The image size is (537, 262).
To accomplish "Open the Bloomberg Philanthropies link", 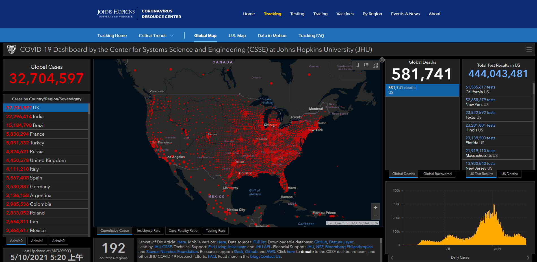I will coord(349,247).
